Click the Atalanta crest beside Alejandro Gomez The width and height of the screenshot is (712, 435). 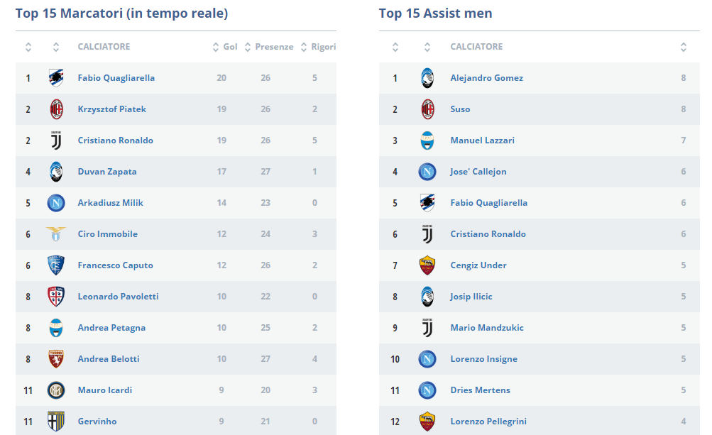click(427, 78)
